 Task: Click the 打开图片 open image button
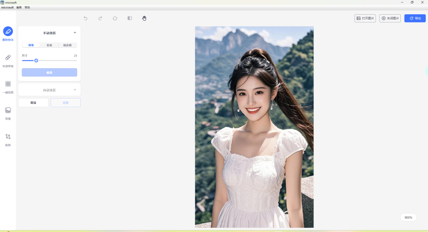(x=365, y=18)
